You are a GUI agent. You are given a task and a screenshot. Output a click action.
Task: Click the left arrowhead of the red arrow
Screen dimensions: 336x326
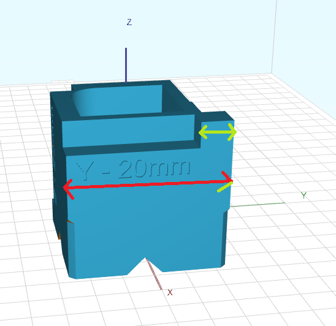pyautogui.click(x=69, y=189)
